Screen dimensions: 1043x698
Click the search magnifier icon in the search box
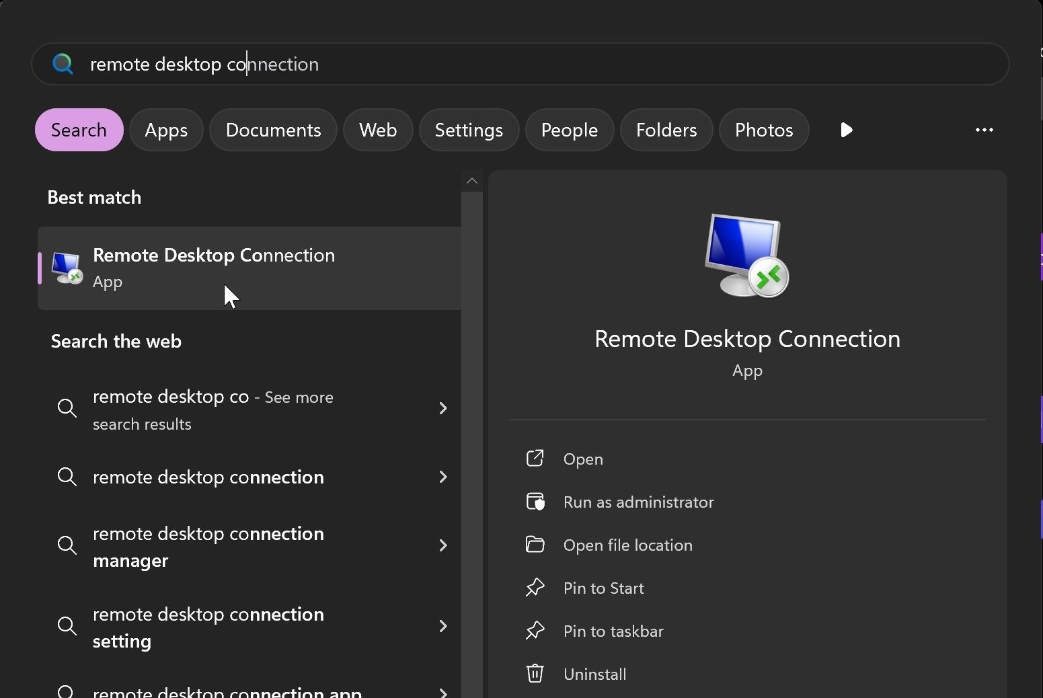tap(63, 64)
